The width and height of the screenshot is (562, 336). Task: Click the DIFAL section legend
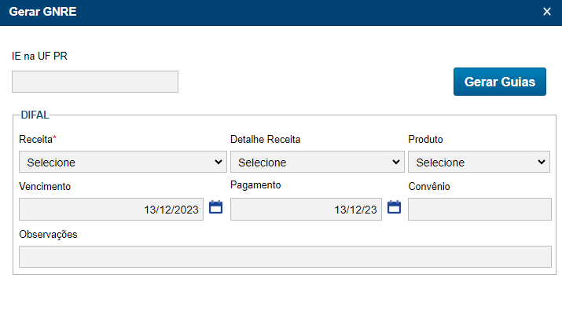click(35, 115)
